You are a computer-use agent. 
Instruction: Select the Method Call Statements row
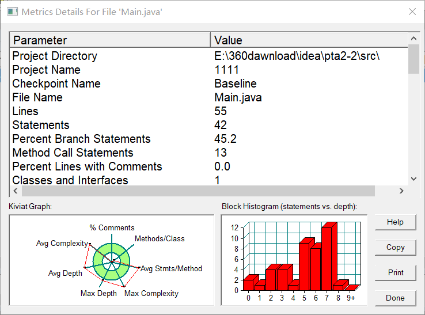pos(208,153)
